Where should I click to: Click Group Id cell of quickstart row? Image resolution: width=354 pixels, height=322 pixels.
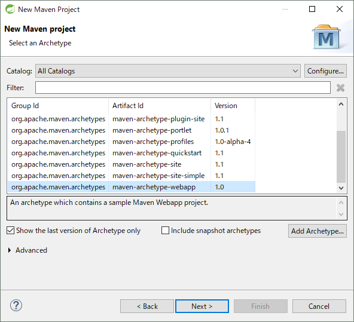pyautogui.click(x=58, y=153)
